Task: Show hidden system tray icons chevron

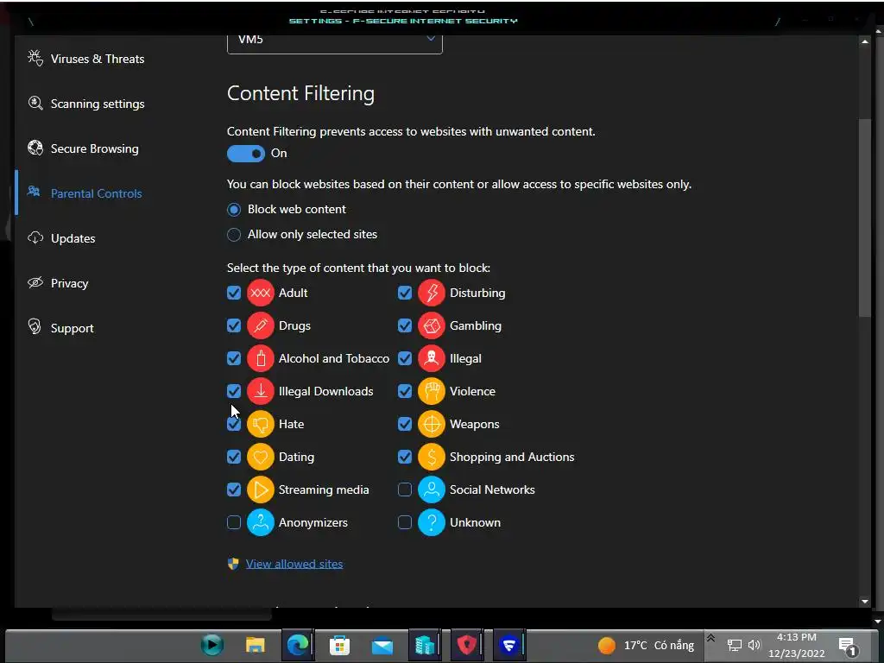Action: tap(711, 638)
